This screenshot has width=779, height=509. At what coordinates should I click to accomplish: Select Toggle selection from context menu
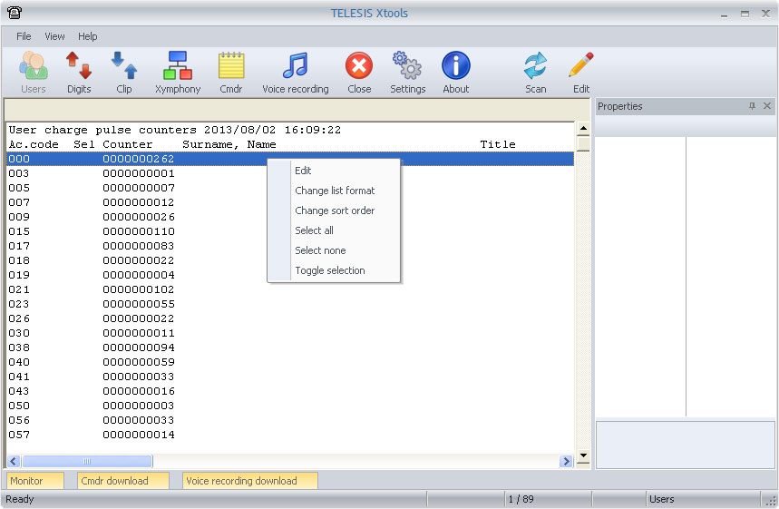pos(330,270)
